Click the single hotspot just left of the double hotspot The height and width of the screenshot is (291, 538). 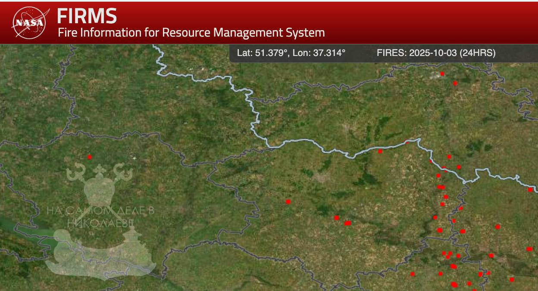pos(337,218)
